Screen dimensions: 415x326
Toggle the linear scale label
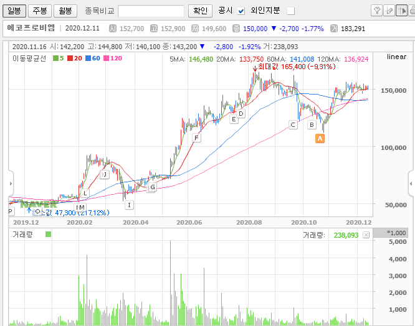click(396, 57)
